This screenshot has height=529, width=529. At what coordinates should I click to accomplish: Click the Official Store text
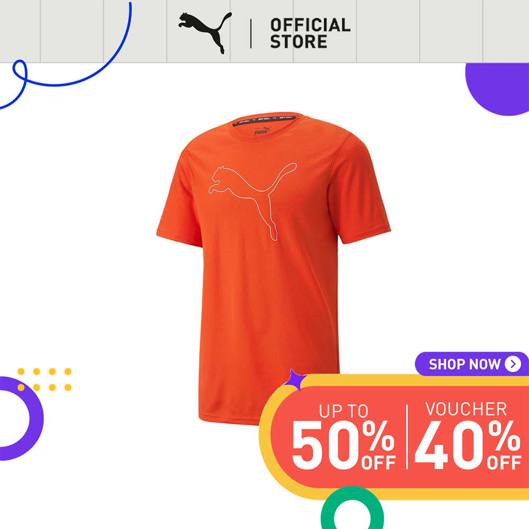click(x=311, y=33)
